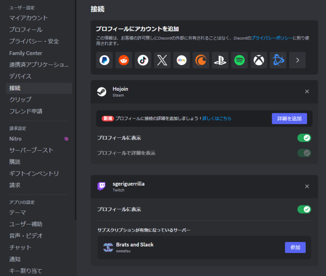Toggle プロフィールに表示 for Steam
Image resolution: width=326 pixels, height=276 pixels.
304,138
